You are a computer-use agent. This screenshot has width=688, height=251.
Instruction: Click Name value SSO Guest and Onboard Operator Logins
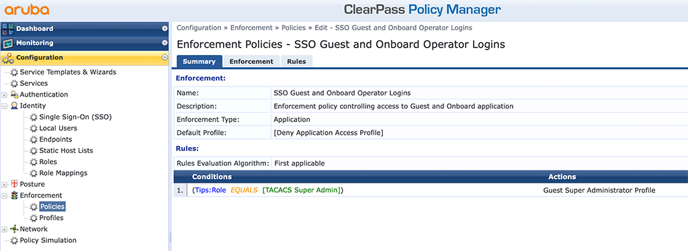342,93
